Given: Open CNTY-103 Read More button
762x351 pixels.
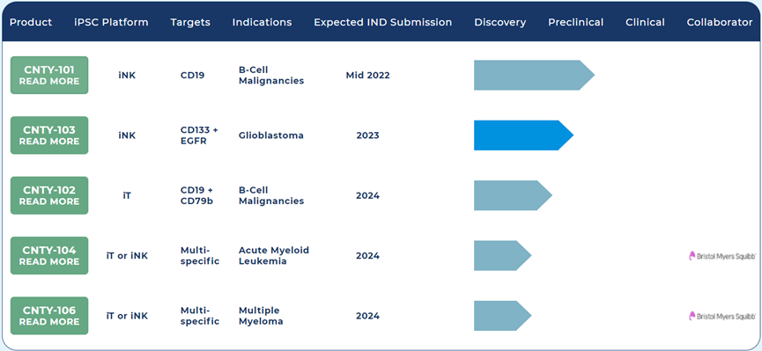Looking at the screenshot, I should (x=49, y=135).
